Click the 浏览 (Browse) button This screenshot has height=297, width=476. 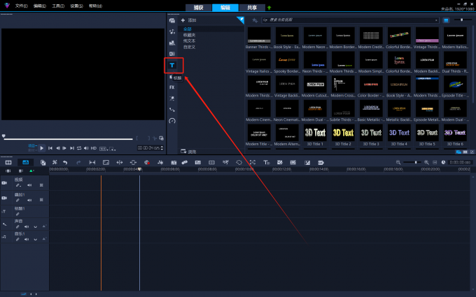188,151
